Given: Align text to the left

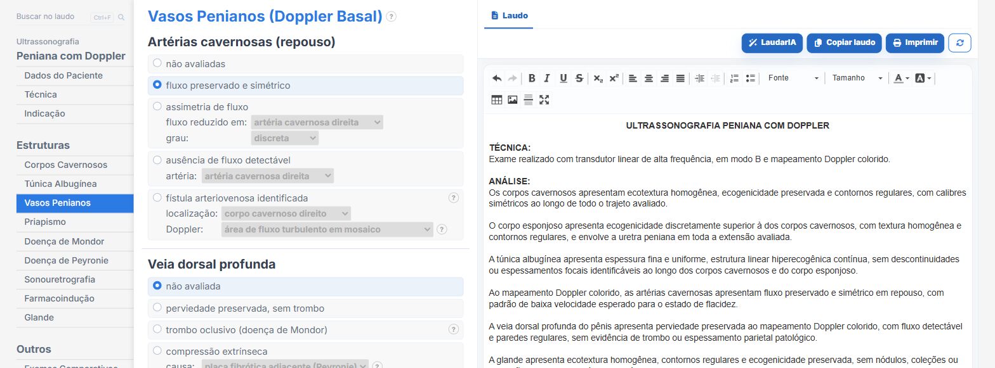Looking at the screenshot, I should (633, 79).
